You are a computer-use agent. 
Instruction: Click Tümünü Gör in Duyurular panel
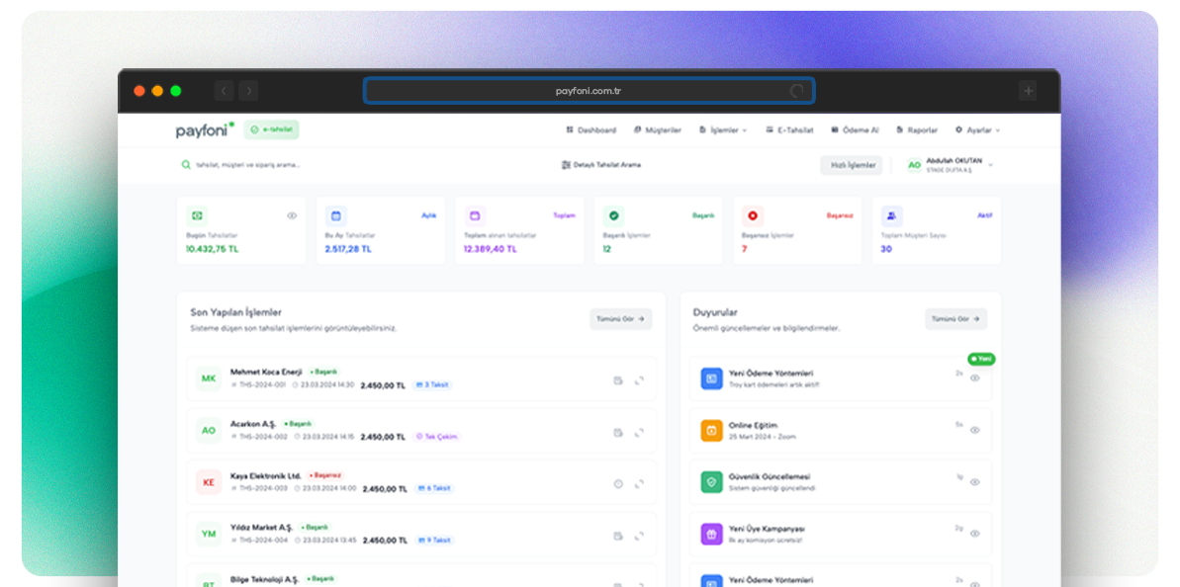[x=955, y=318]
